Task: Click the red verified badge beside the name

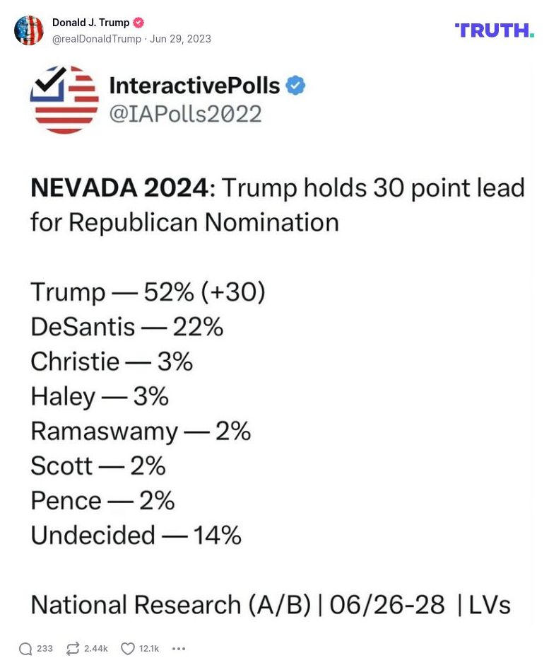Action: (138, 23)
